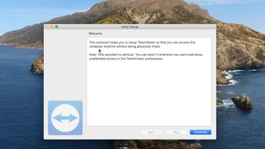Click the 'Note: This assistant is optional' text
This screenshot has height=149, width=265.
(x=146, y=57)
